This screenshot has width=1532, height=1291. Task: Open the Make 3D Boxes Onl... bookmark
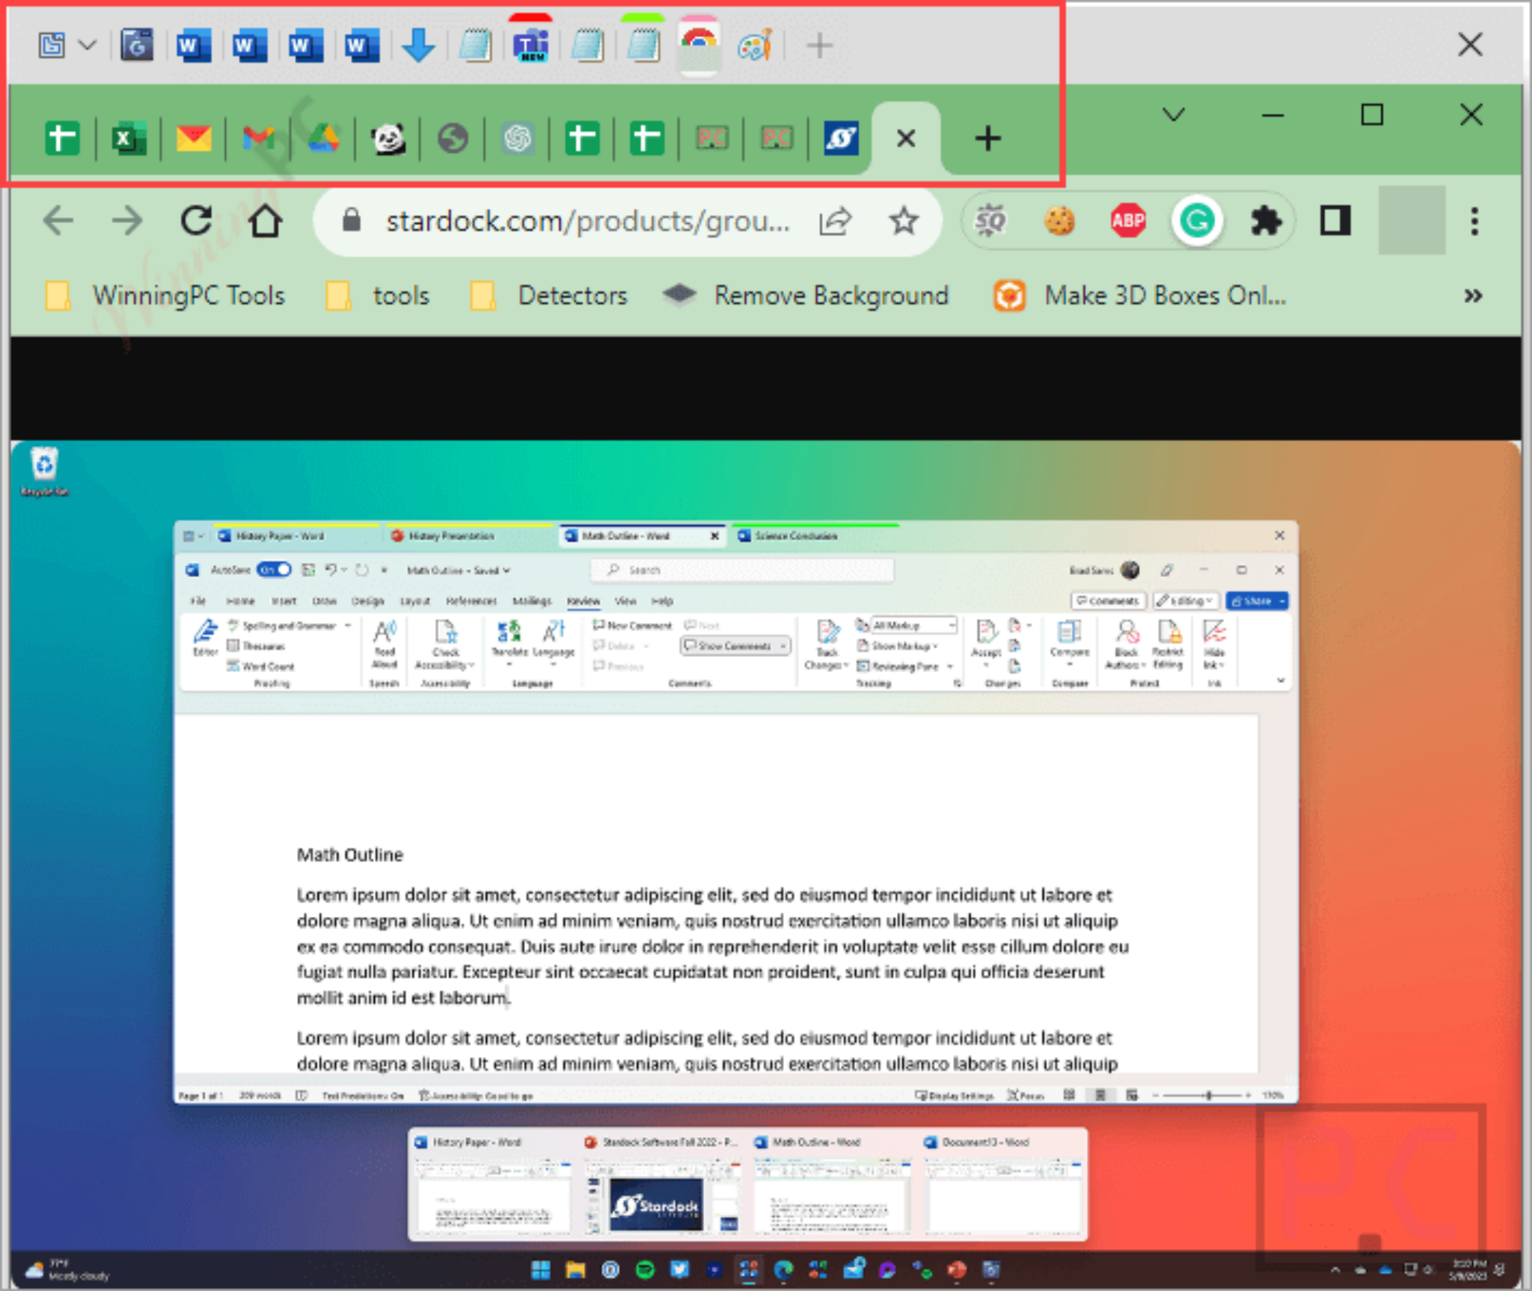pyautogui.click(x=1141, y=296)
